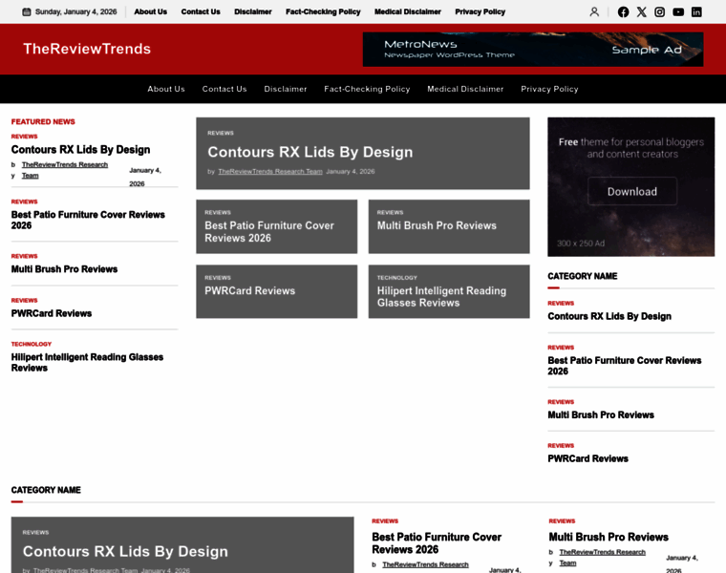This screenshot has height=573, width=726.
Task: Open the X (Twitter) social icon
Action: (x=642, y=11)
